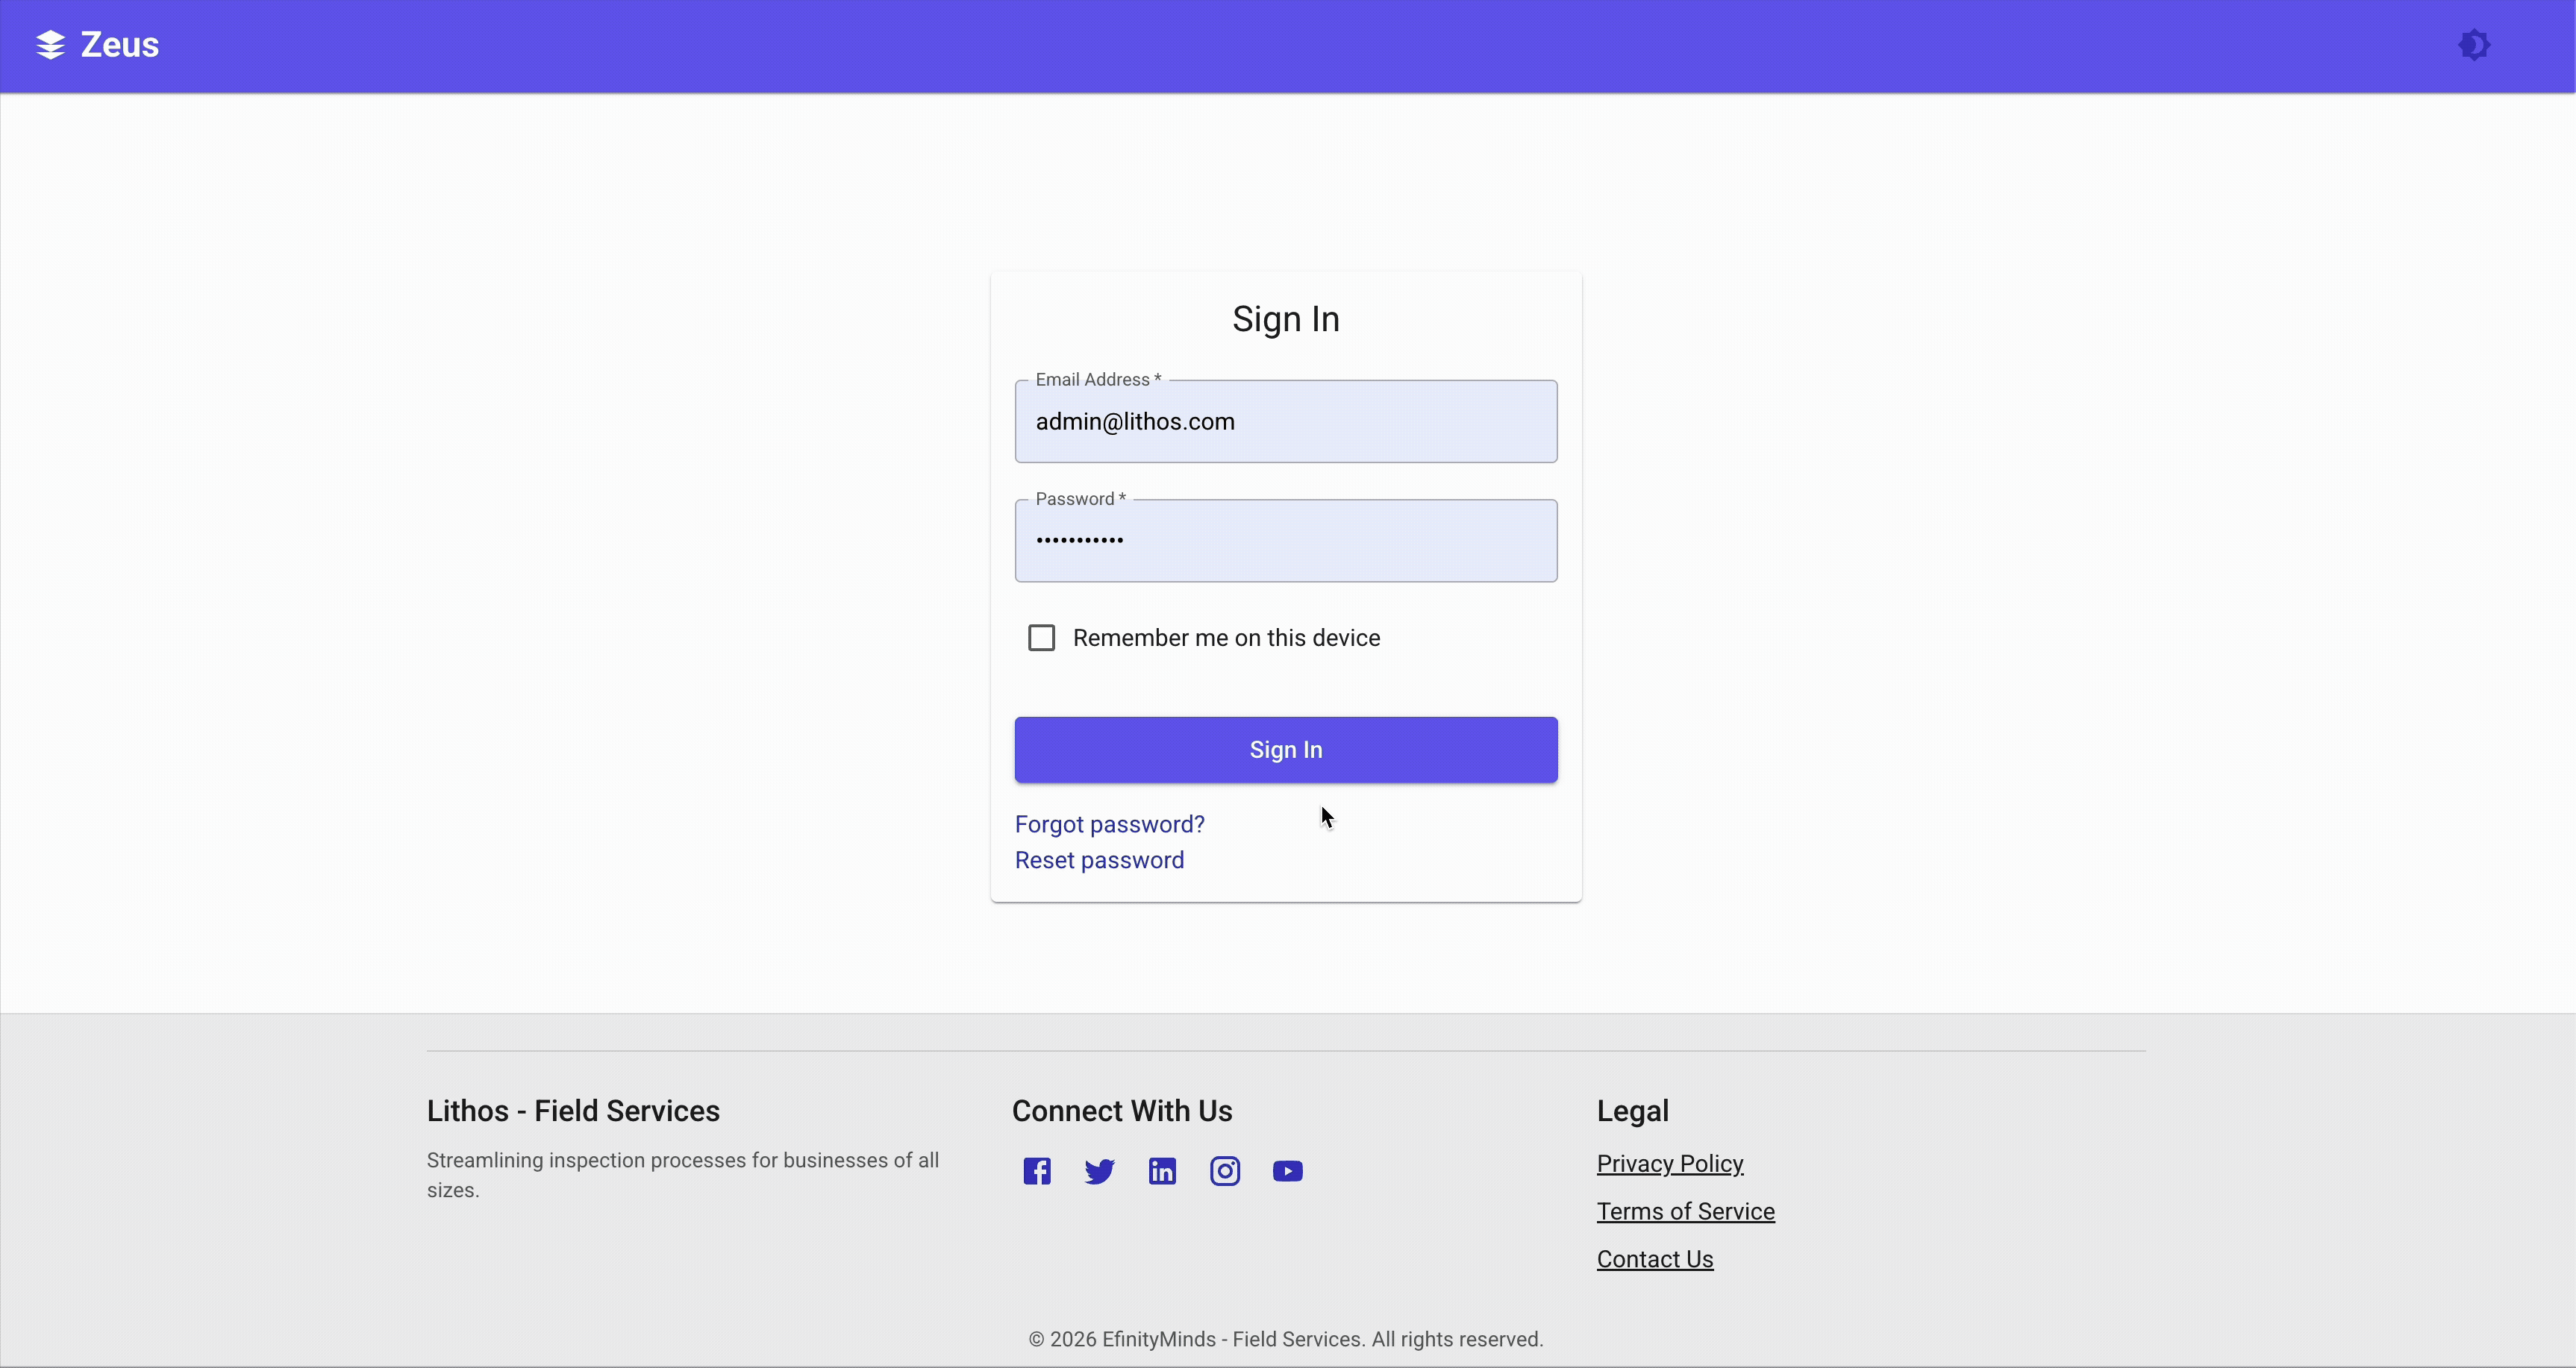Click the Zeus brand name in the header
2576x1368 pixels.
(120, 44)
